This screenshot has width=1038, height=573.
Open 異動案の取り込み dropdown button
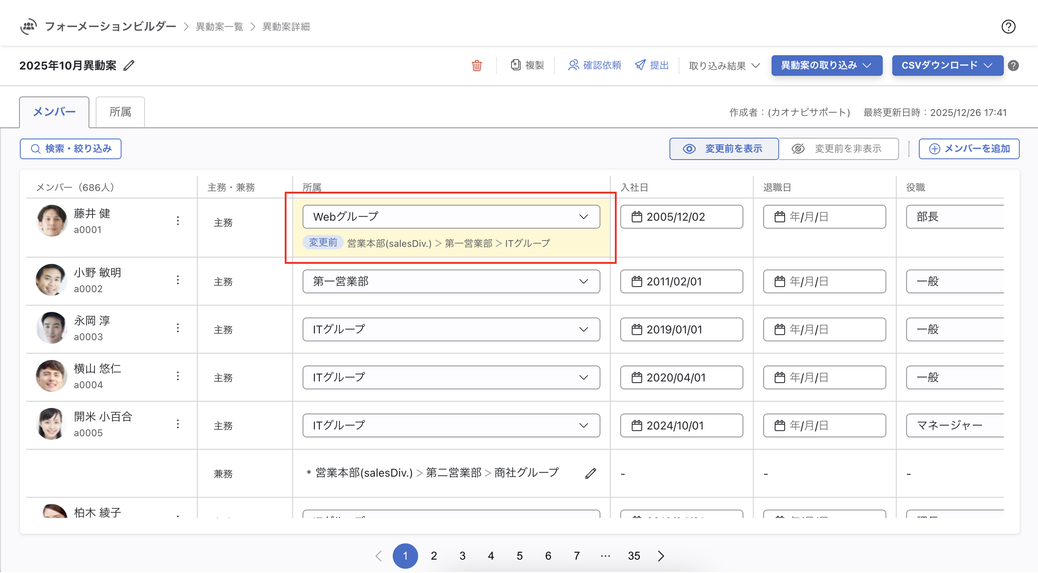(x=826, y=65)
